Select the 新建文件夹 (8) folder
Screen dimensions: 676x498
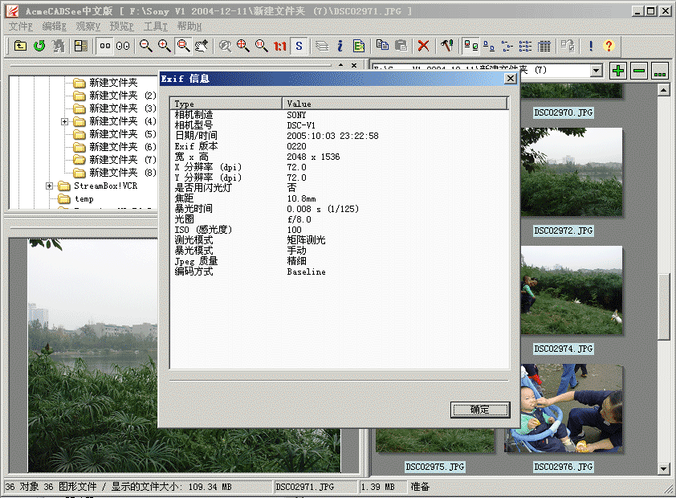pos(123,173)
